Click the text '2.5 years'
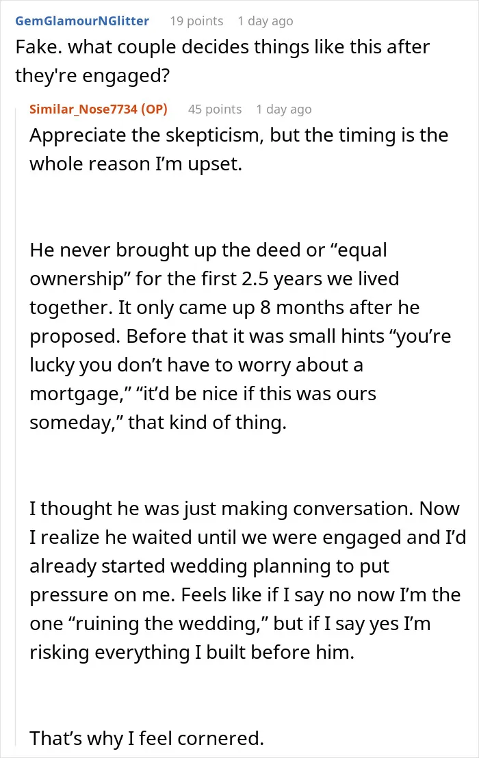Viewport: 479px width, 758px height. [281, 279]
